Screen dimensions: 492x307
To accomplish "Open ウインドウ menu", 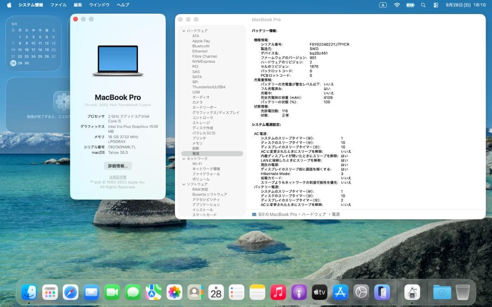I will point(99,5).
